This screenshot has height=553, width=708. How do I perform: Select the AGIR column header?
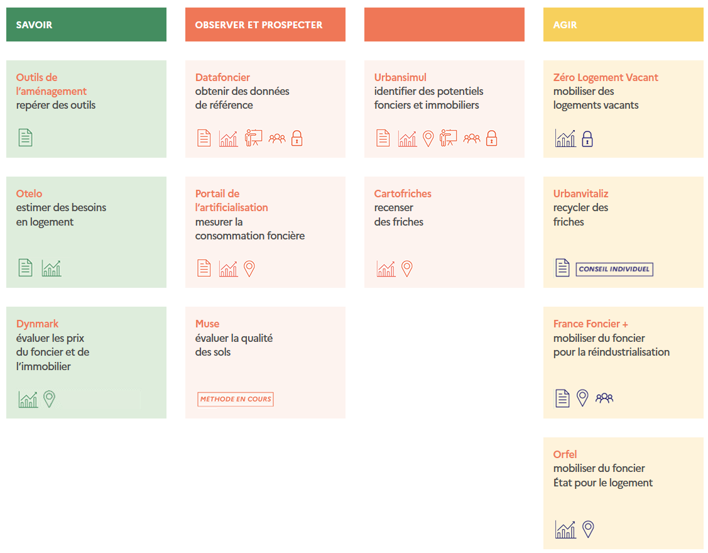623,25
